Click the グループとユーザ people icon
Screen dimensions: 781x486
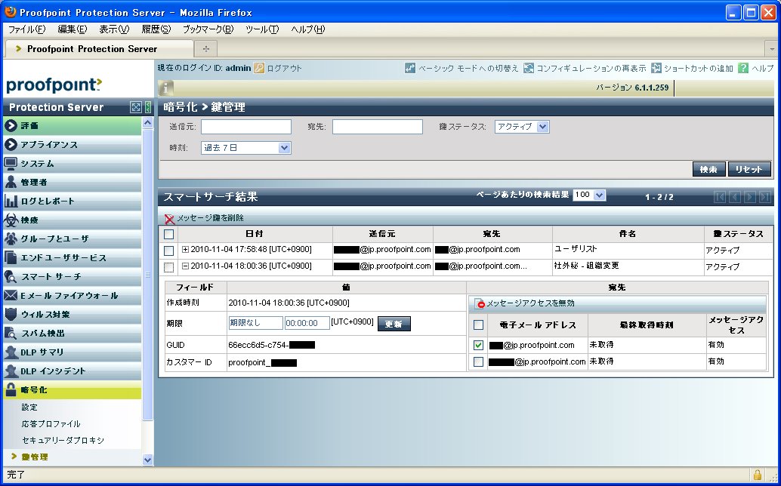pyautogui.click(x=11, y=238)
